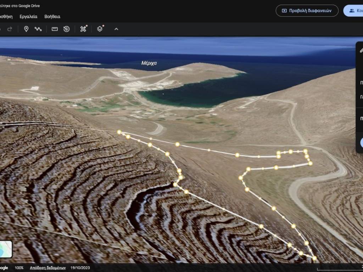Click the satellite icon in the toolbar
The height and width of the screenshot is (272, 363).
coord(83,29)
